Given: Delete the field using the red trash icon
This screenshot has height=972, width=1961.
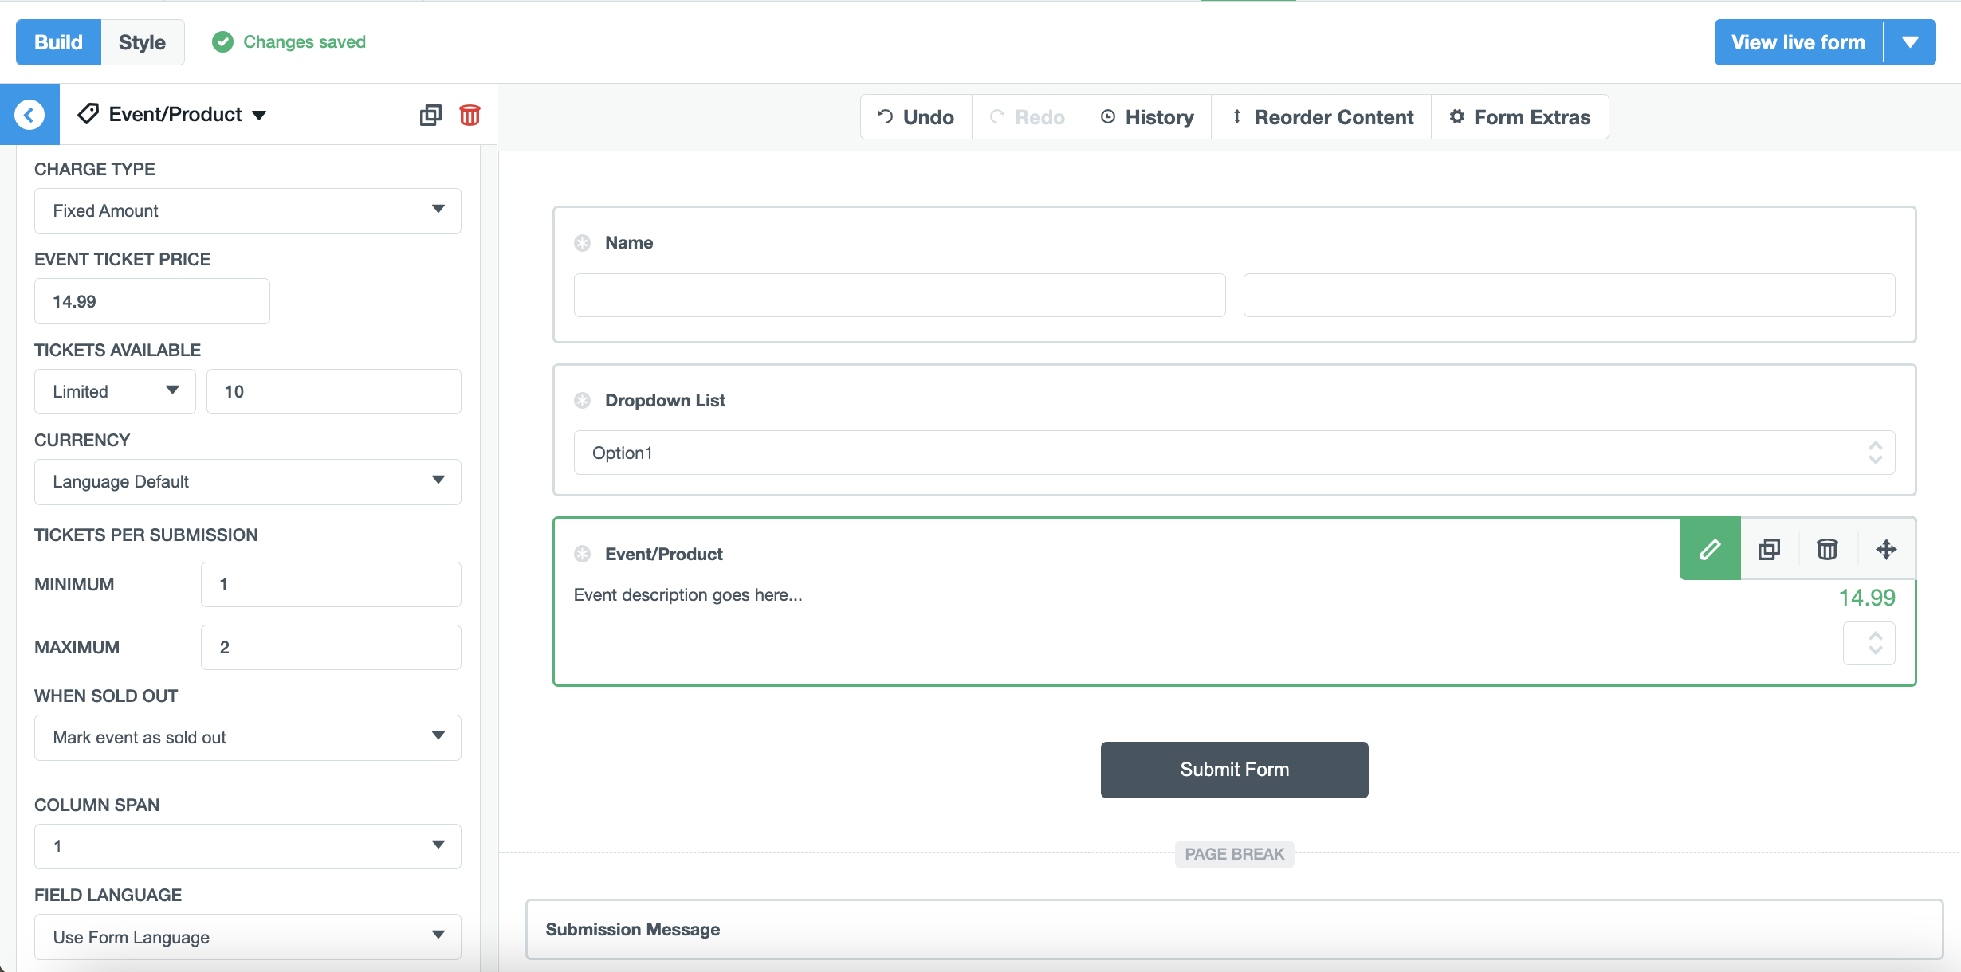Looking at the screenshot, I should [x=470, y=115].
